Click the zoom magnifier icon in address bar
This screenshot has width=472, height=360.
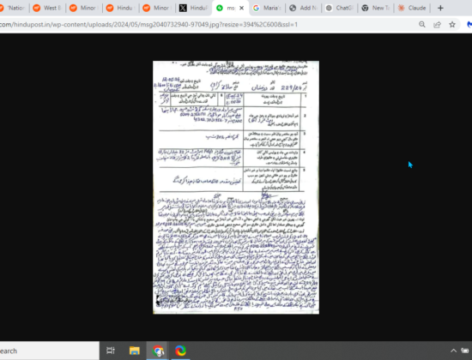coord(422,25)
